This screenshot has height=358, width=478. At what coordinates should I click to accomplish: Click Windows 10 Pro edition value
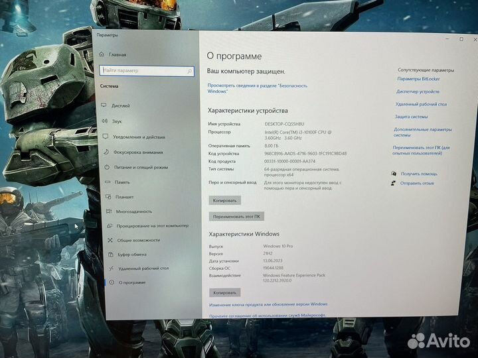pyautogui.click(x=278, y=246)
